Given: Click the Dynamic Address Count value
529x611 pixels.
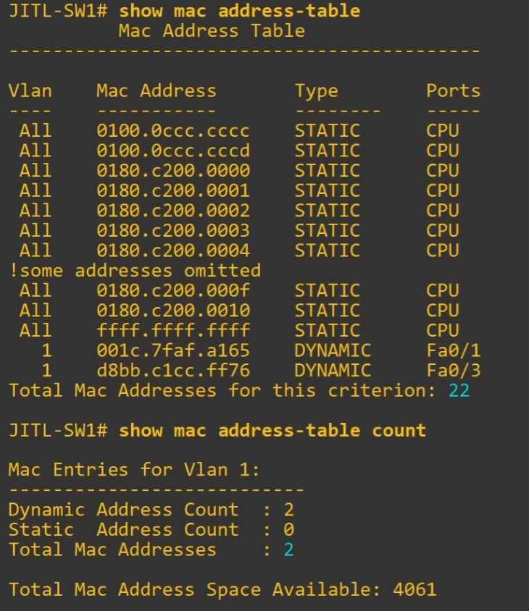Looking at the screenshot, I should (x=288, y=510).
